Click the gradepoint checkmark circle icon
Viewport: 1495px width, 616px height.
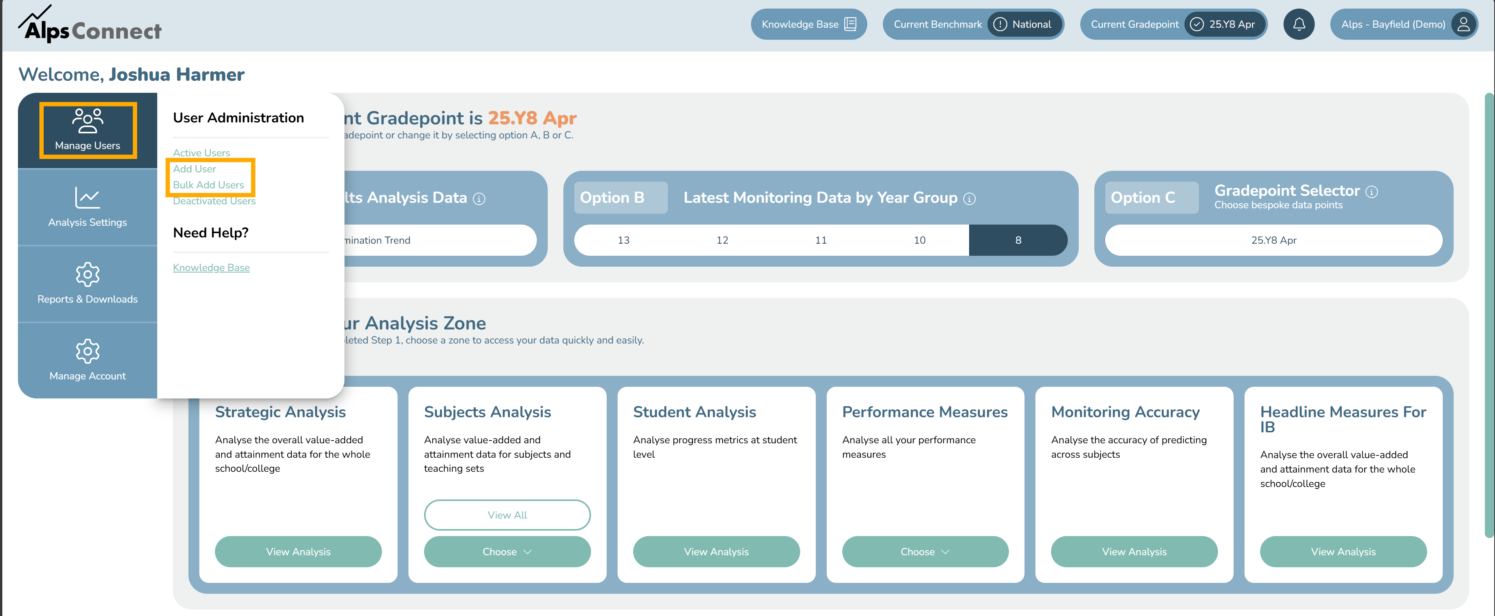point(1197,24)
